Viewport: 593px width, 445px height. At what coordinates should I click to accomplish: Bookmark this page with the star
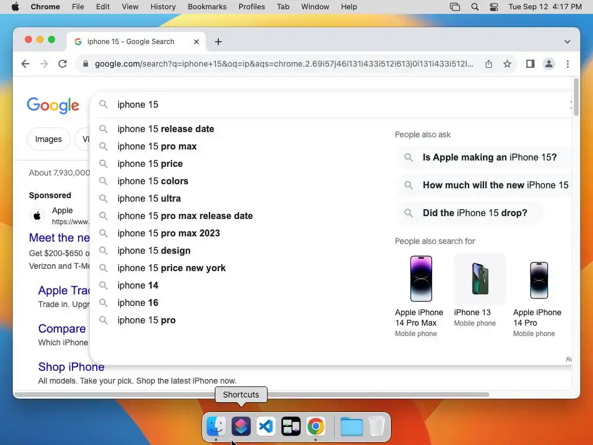(x=507, y=64)
